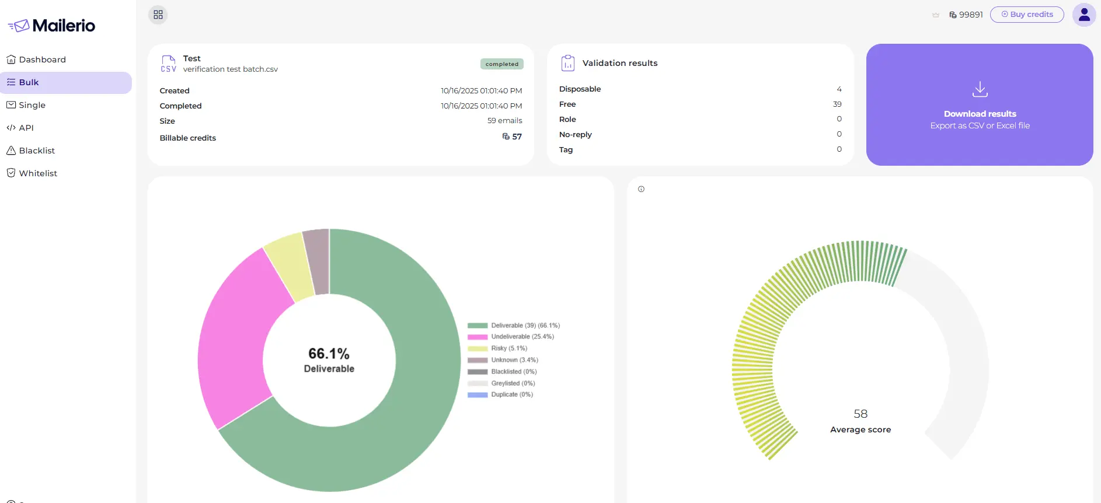The width and height of the screenshot is (1101, 503).
Task: Click the credits coin icon beside 99891
Action: point(953,15)
